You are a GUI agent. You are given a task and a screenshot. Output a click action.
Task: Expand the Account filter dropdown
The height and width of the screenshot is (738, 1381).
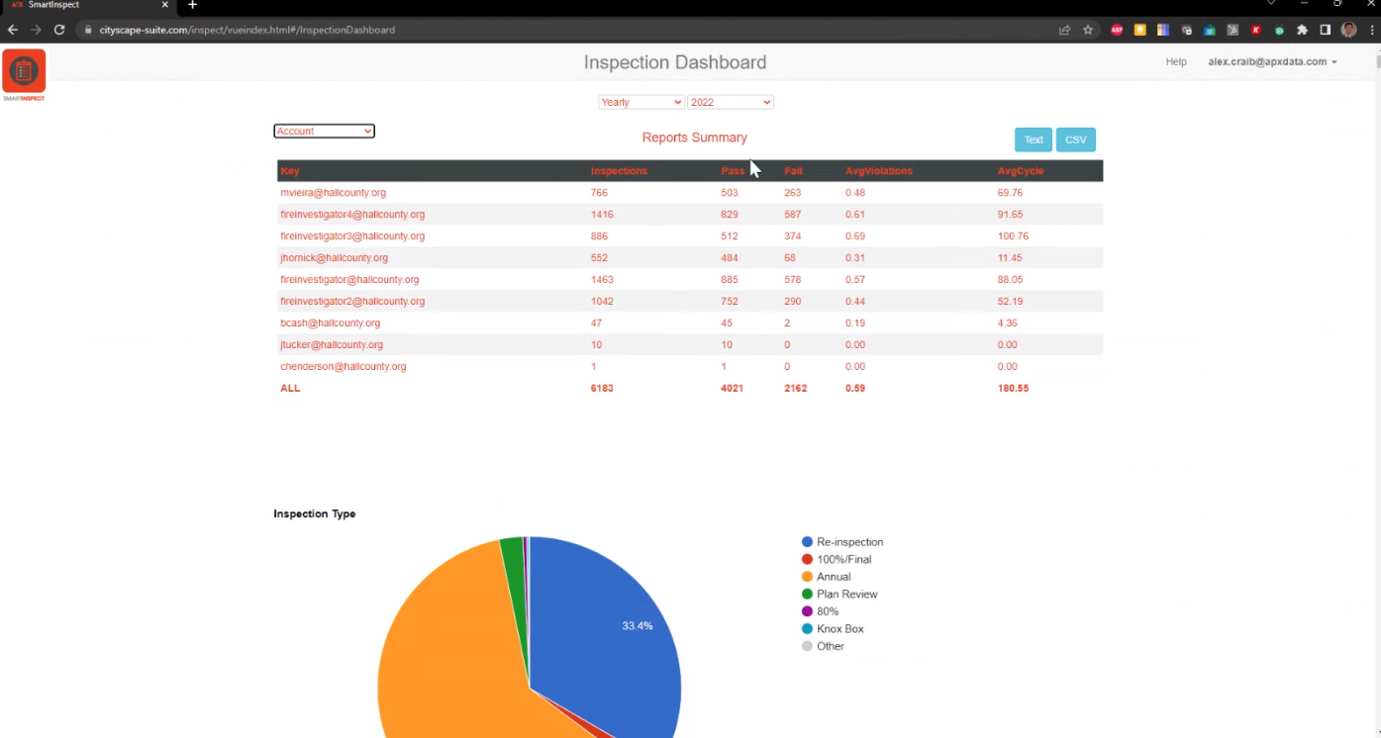324,131
